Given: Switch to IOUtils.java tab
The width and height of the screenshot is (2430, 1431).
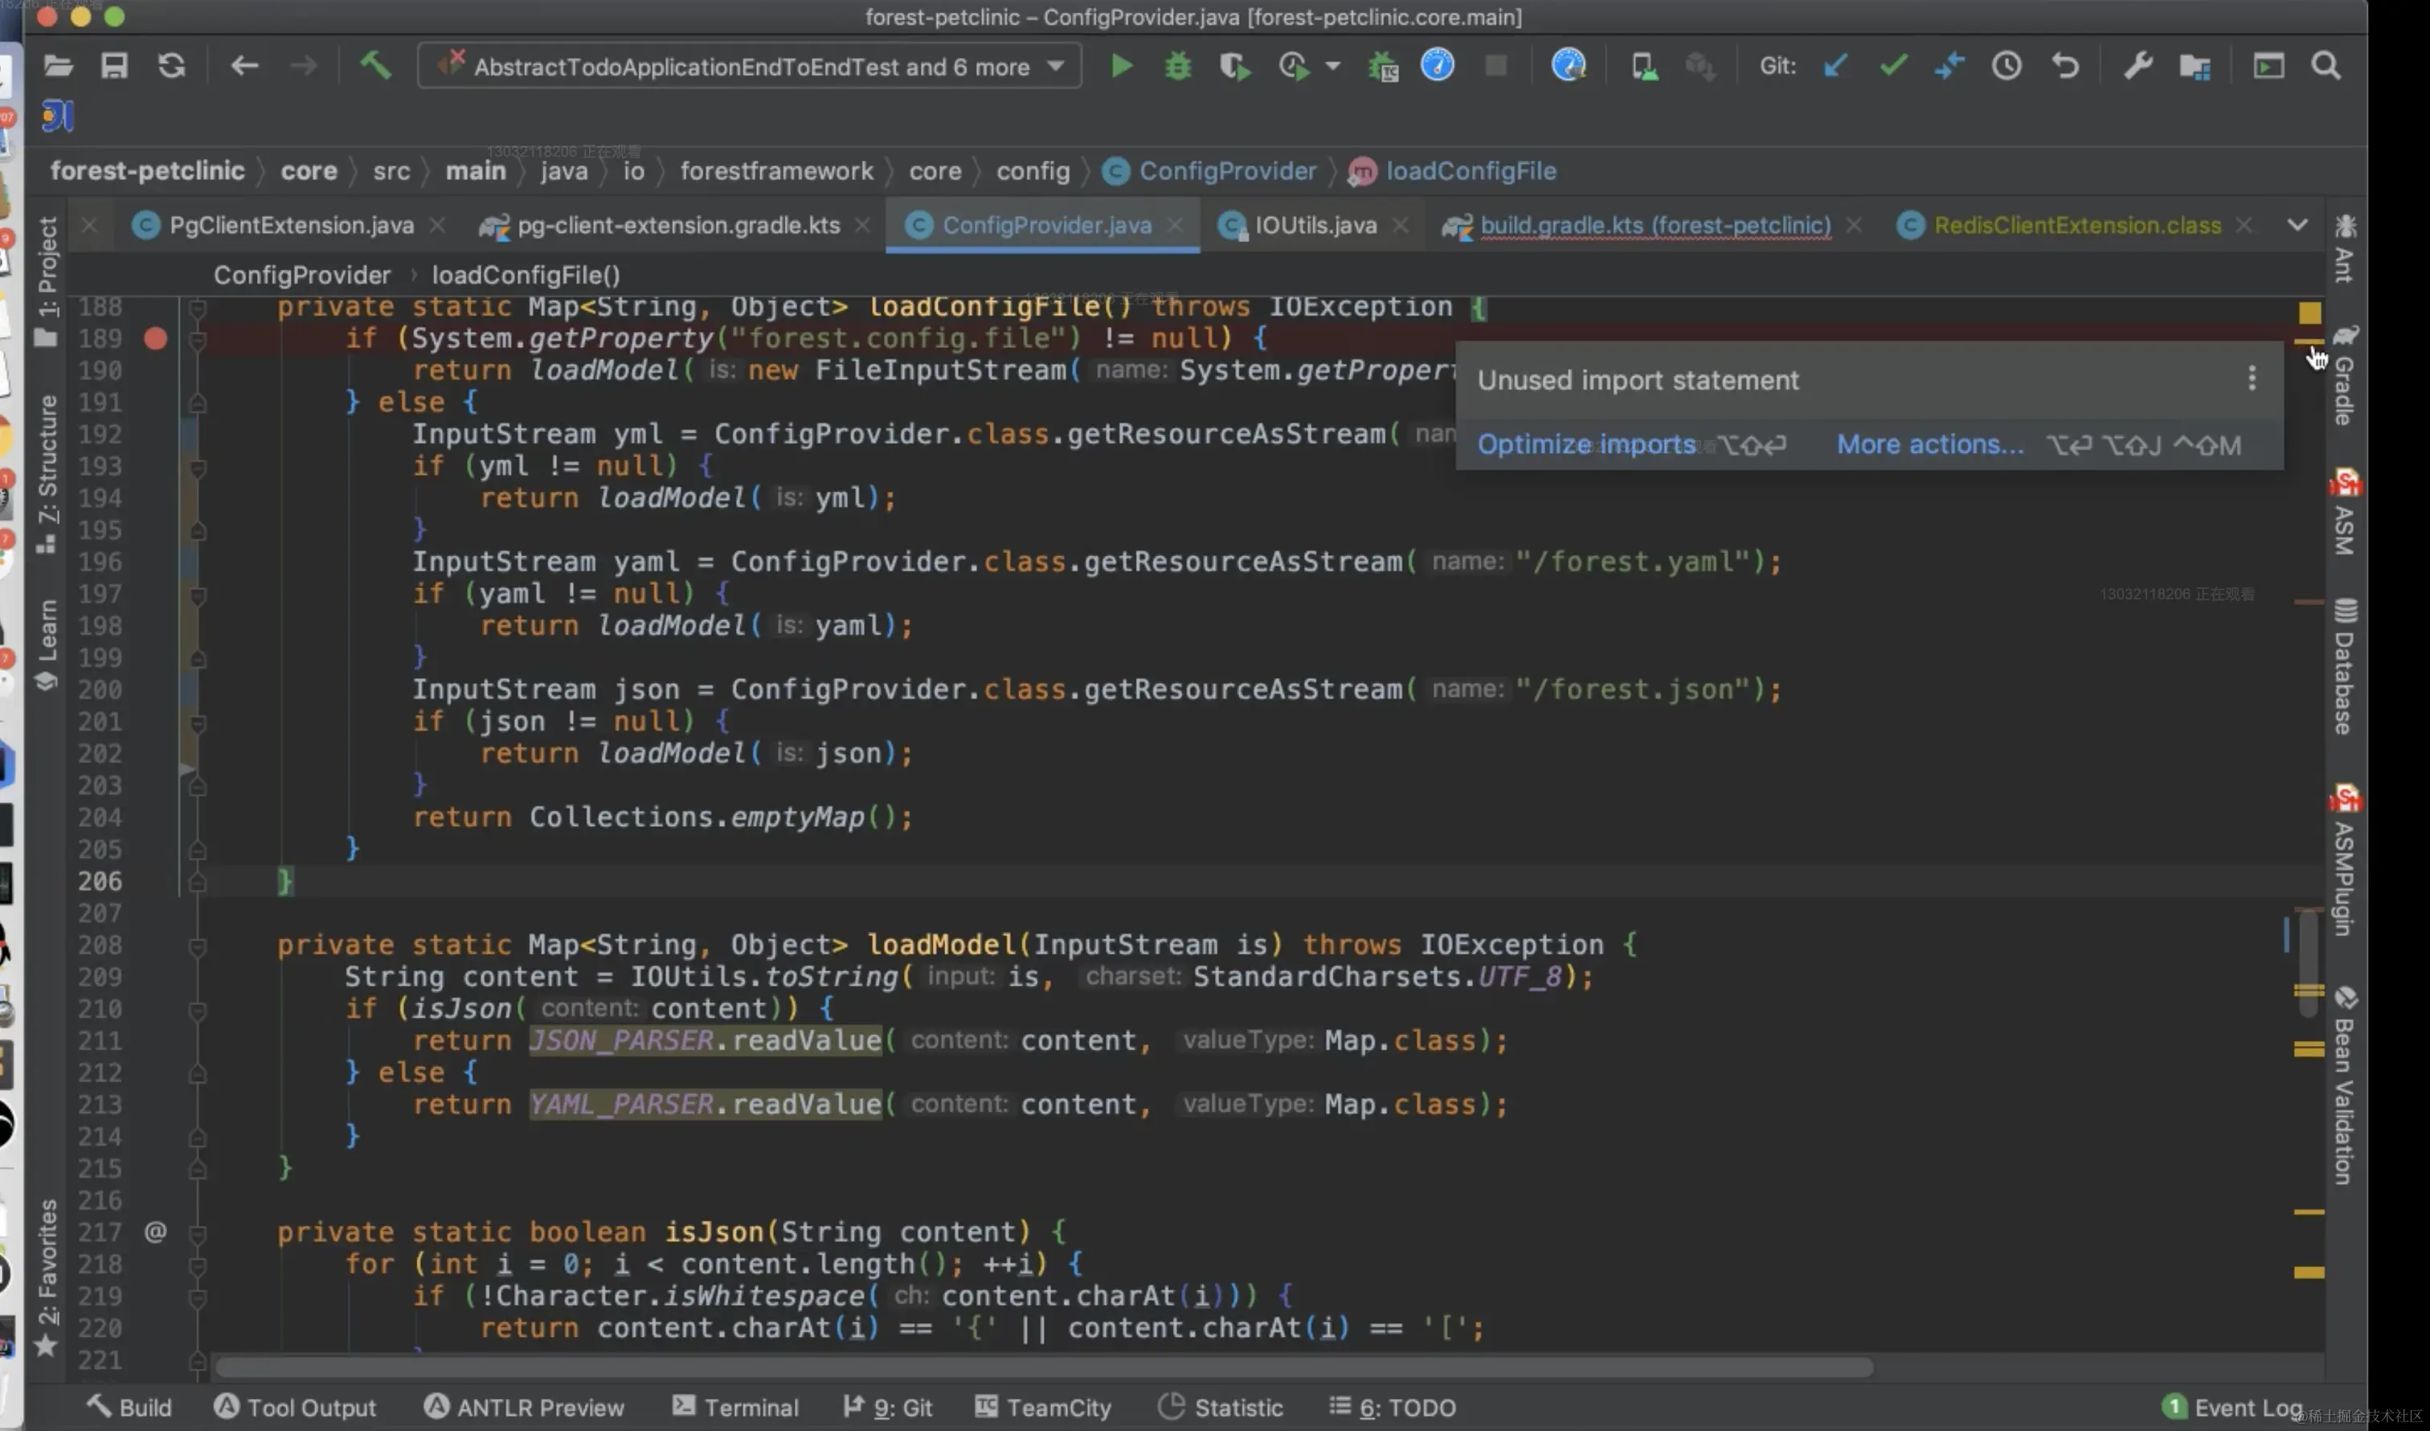Looking at the screenshot, I should pos(1315,226).
